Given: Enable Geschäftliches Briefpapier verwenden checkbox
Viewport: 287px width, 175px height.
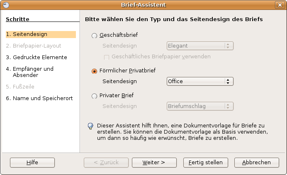Looking at the screenshot, I should [106, 57].
